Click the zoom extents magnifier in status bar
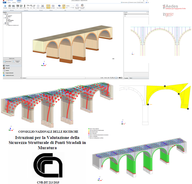The width and height of the screenshot is (192, 184). pos(111,78)
